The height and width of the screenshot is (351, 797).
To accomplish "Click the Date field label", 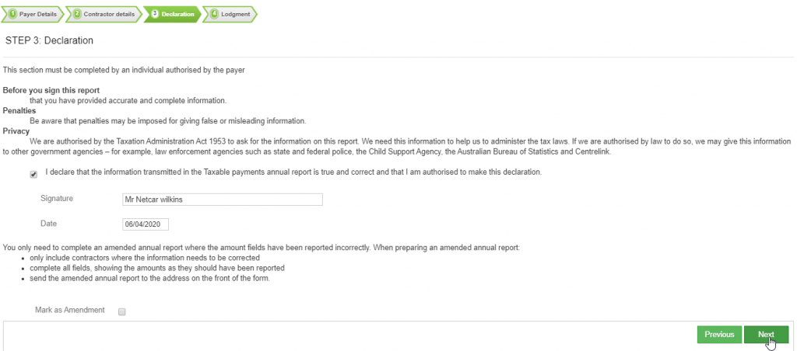I will click(x=48, y=224).
